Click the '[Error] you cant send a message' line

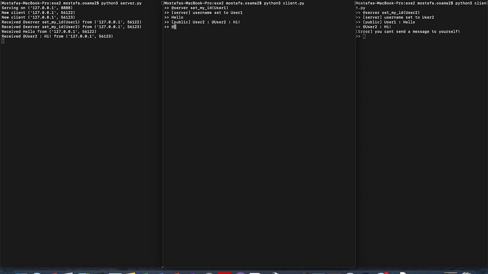point(408,32)
